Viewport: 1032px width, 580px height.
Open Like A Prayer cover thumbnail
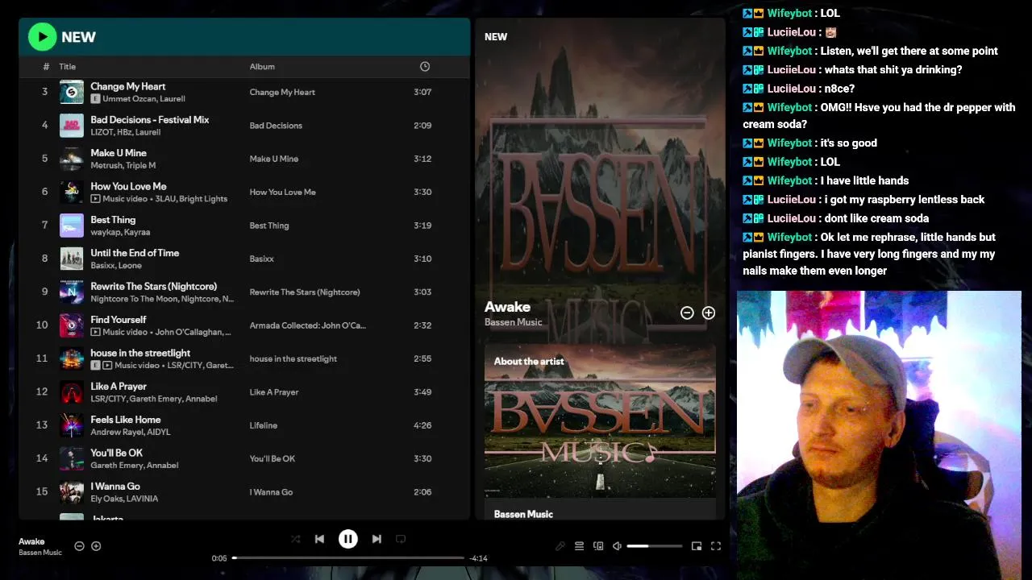click(72, 392)
